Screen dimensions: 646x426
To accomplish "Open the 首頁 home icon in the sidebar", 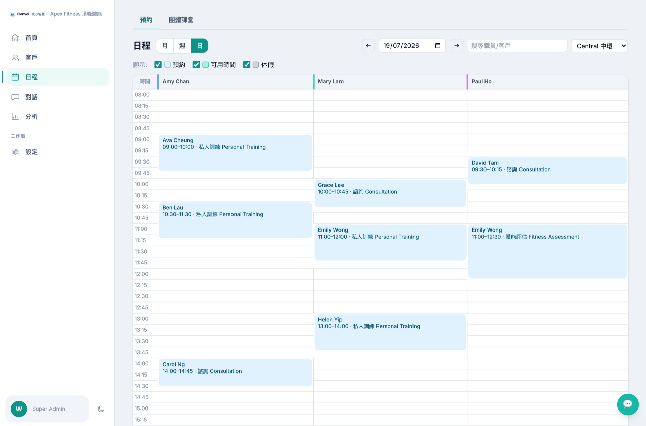I will pos(15,38).
